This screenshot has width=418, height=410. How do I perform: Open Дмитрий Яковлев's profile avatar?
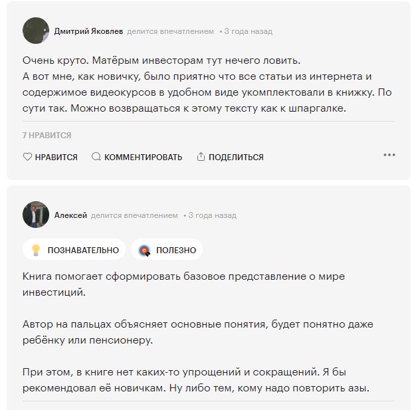36,31
